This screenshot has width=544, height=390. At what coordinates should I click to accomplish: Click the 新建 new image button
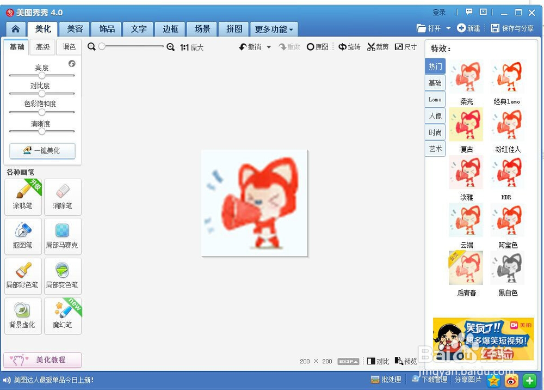(468, 28)
